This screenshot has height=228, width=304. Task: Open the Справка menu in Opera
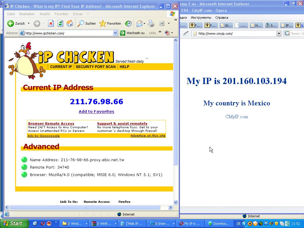(x=221, y=18)
